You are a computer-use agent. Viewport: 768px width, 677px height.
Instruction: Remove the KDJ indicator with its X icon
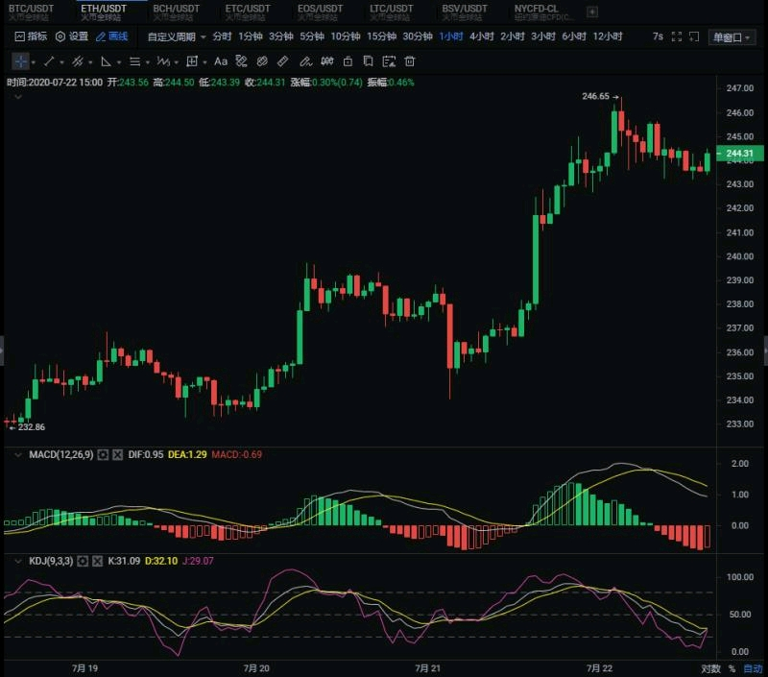click(x=99, y=560)
